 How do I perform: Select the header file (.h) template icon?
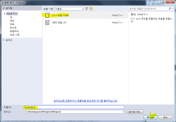point(47,22)
